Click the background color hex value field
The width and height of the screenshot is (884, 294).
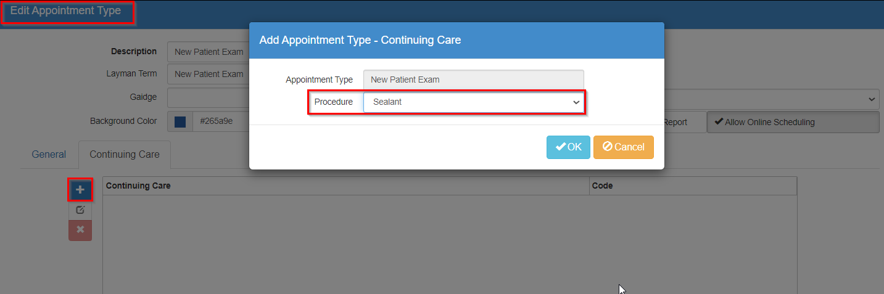(x=220, y=122)
